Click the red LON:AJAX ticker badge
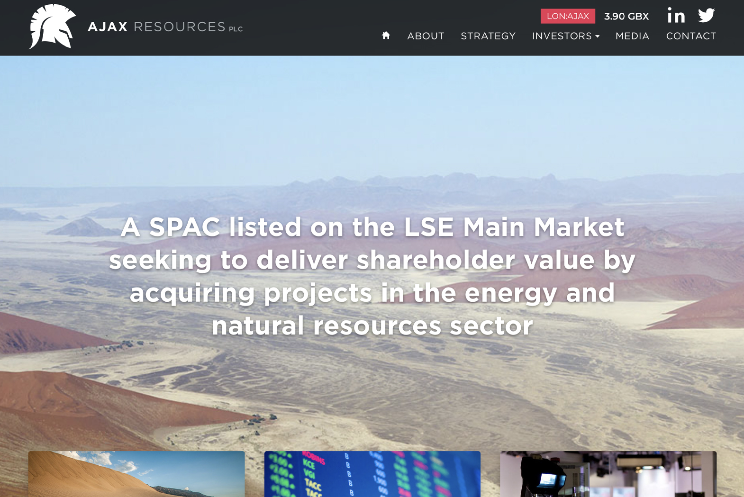This screenshot has height=497, width=744. pos(568,16)
